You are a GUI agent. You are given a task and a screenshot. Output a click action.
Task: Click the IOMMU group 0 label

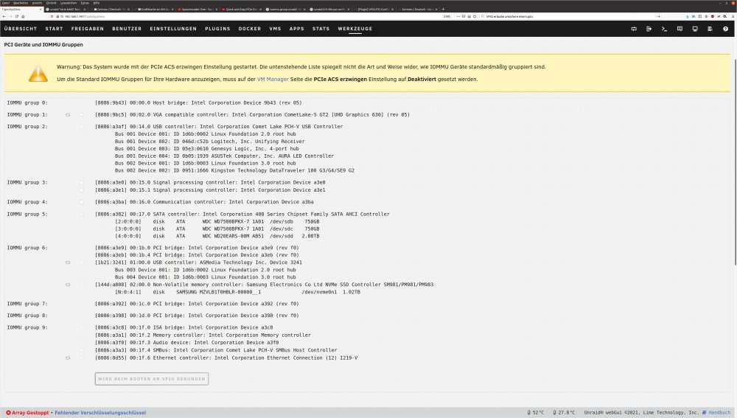pyautogui.click(x=27, y=102)
